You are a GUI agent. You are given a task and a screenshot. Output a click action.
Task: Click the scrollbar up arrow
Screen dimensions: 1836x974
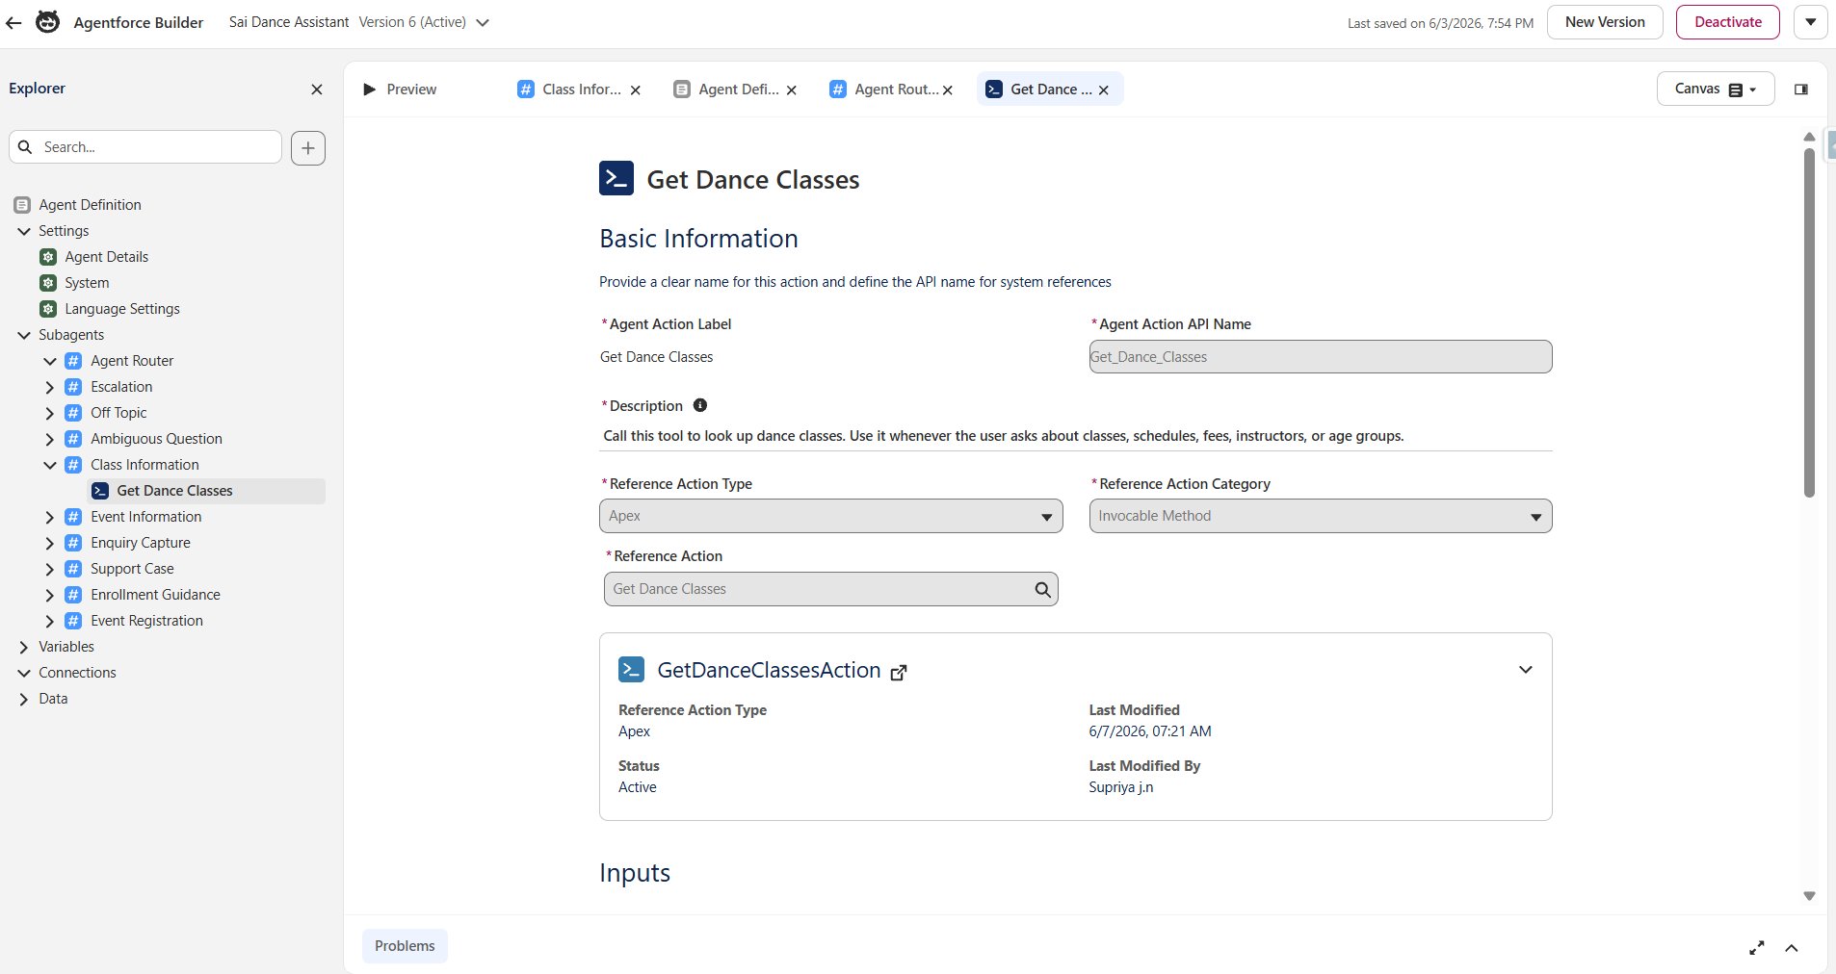coord(1809,137)
